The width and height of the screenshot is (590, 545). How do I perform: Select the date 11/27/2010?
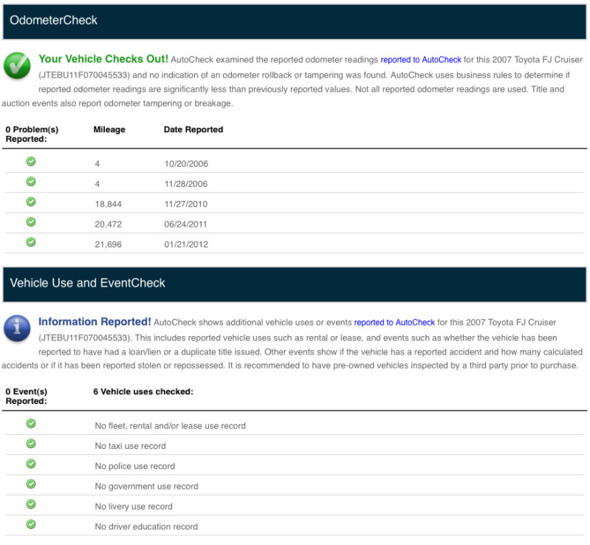click(186, 204)
